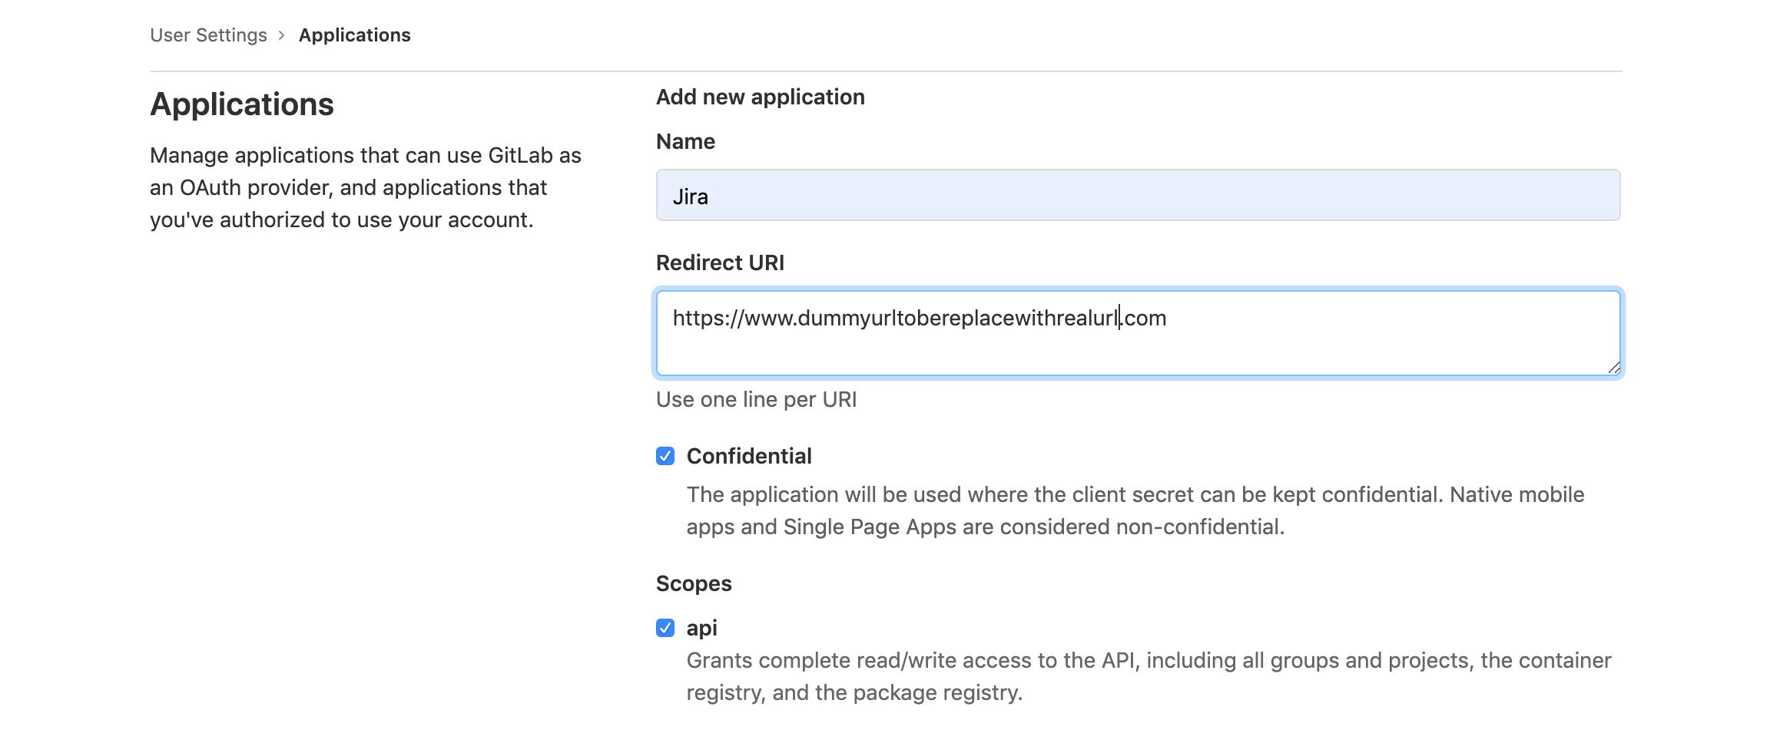Image resolution: width=1770 pixels, height=733 pixels.
Task: Click the Confidential description paragraph
Action: click(x=1135, y=511)
